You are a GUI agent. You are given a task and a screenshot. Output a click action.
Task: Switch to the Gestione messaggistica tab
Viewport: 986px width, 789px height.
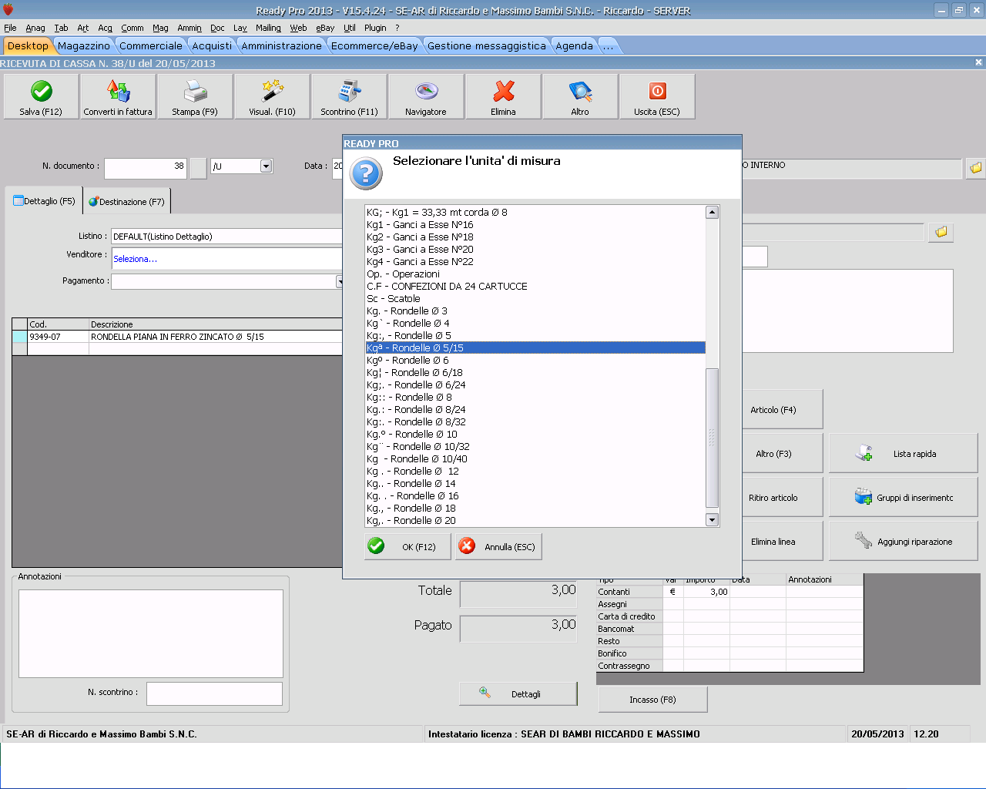[x=487, y=46]
